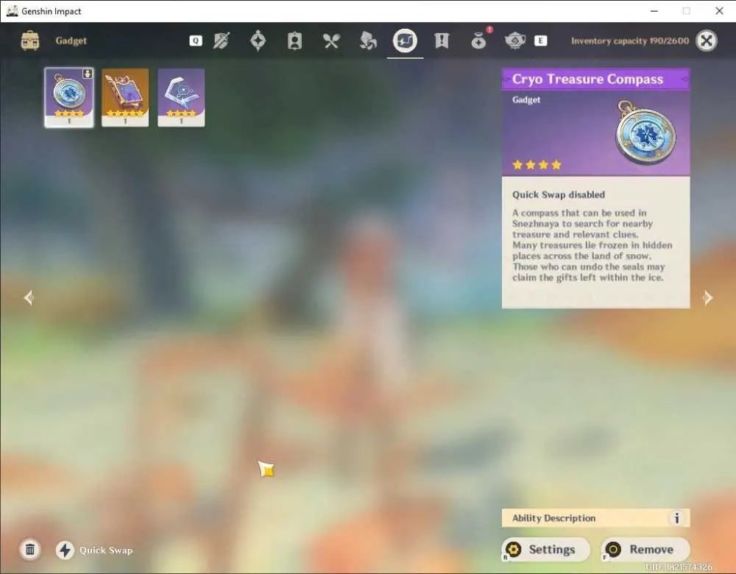Click the "Gadget" heading beside the backpack
Screen dimensions: 736x574
coord(71,40)
